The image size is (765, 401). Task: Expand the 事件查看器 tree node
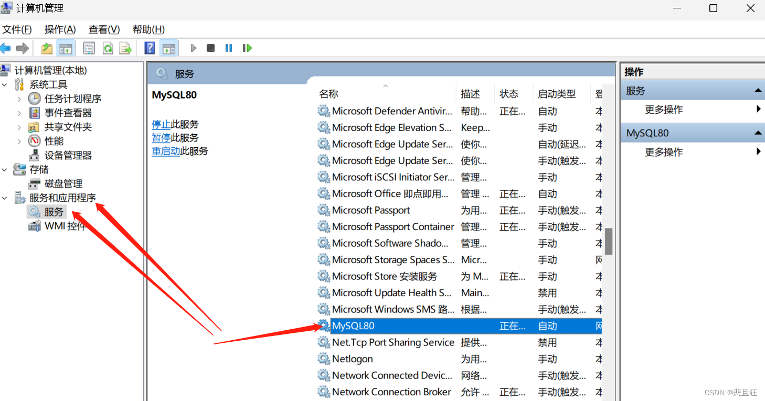coord(19,113)
